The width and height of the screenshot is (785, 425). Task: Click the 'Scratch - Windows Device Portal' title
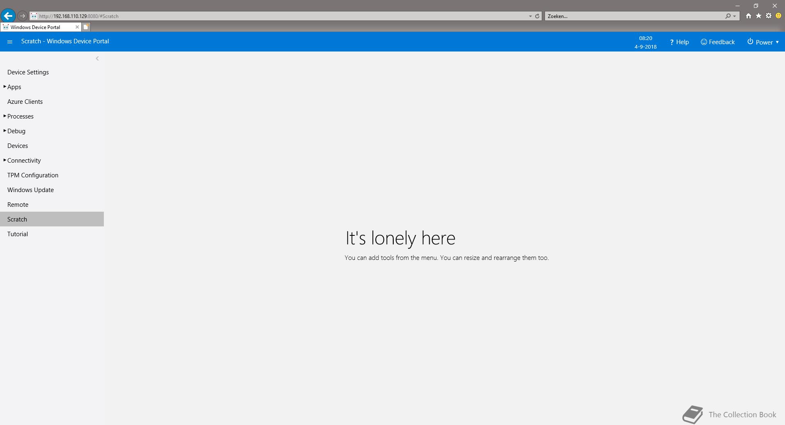point(65,41)
